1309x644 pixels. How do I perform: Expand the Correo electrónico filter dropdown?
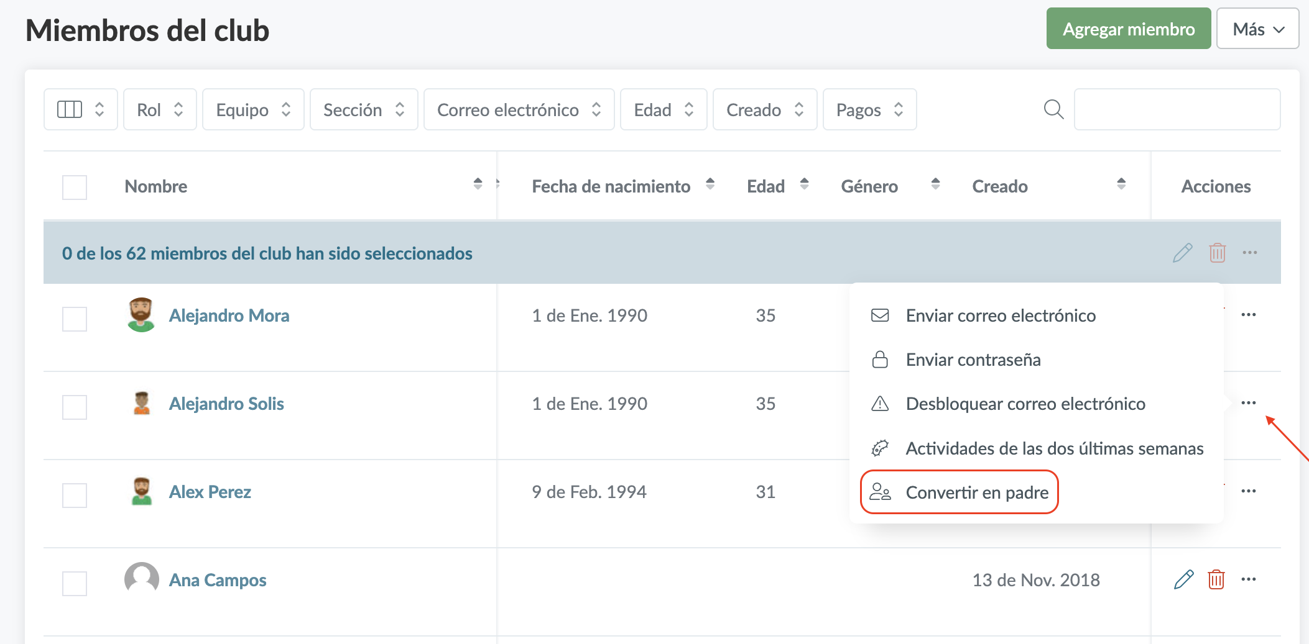[519, 109]
